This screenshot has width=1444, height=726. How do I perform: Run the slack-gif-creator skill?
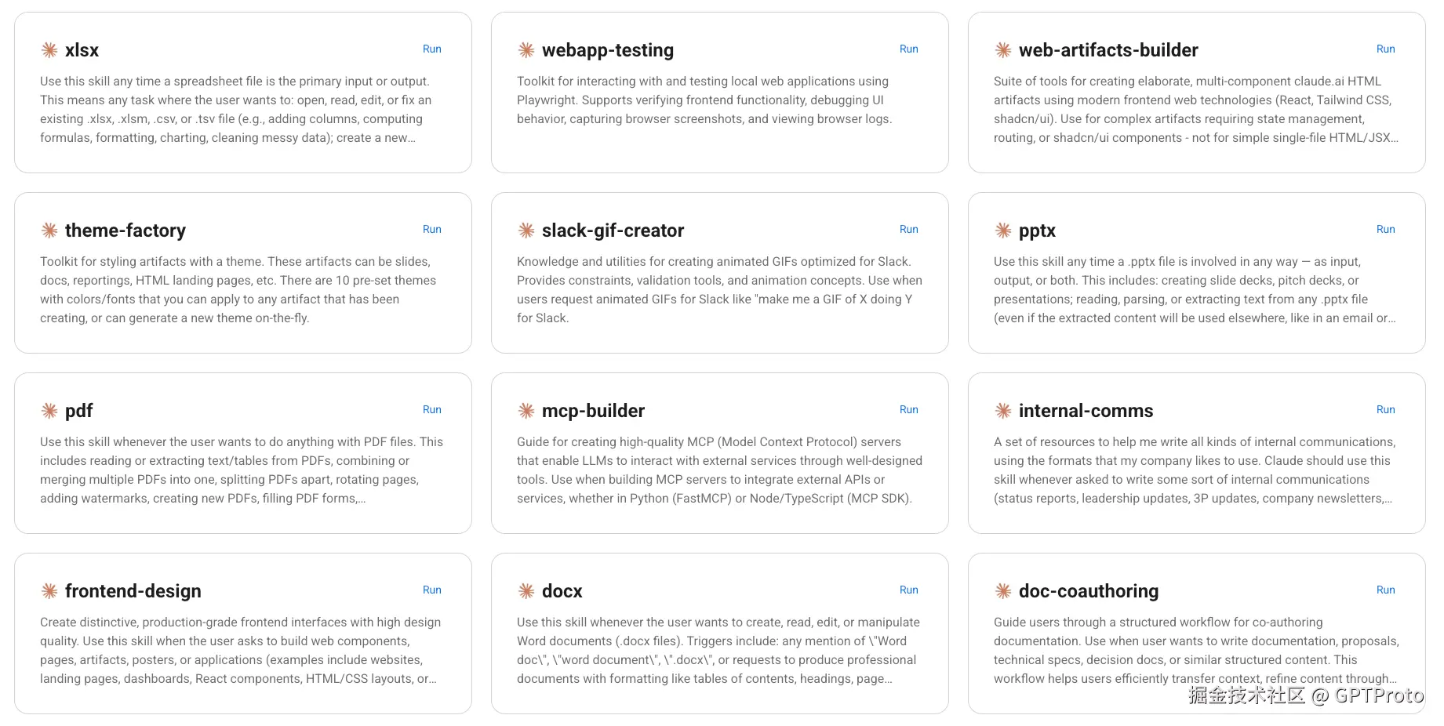click(908, 229)
